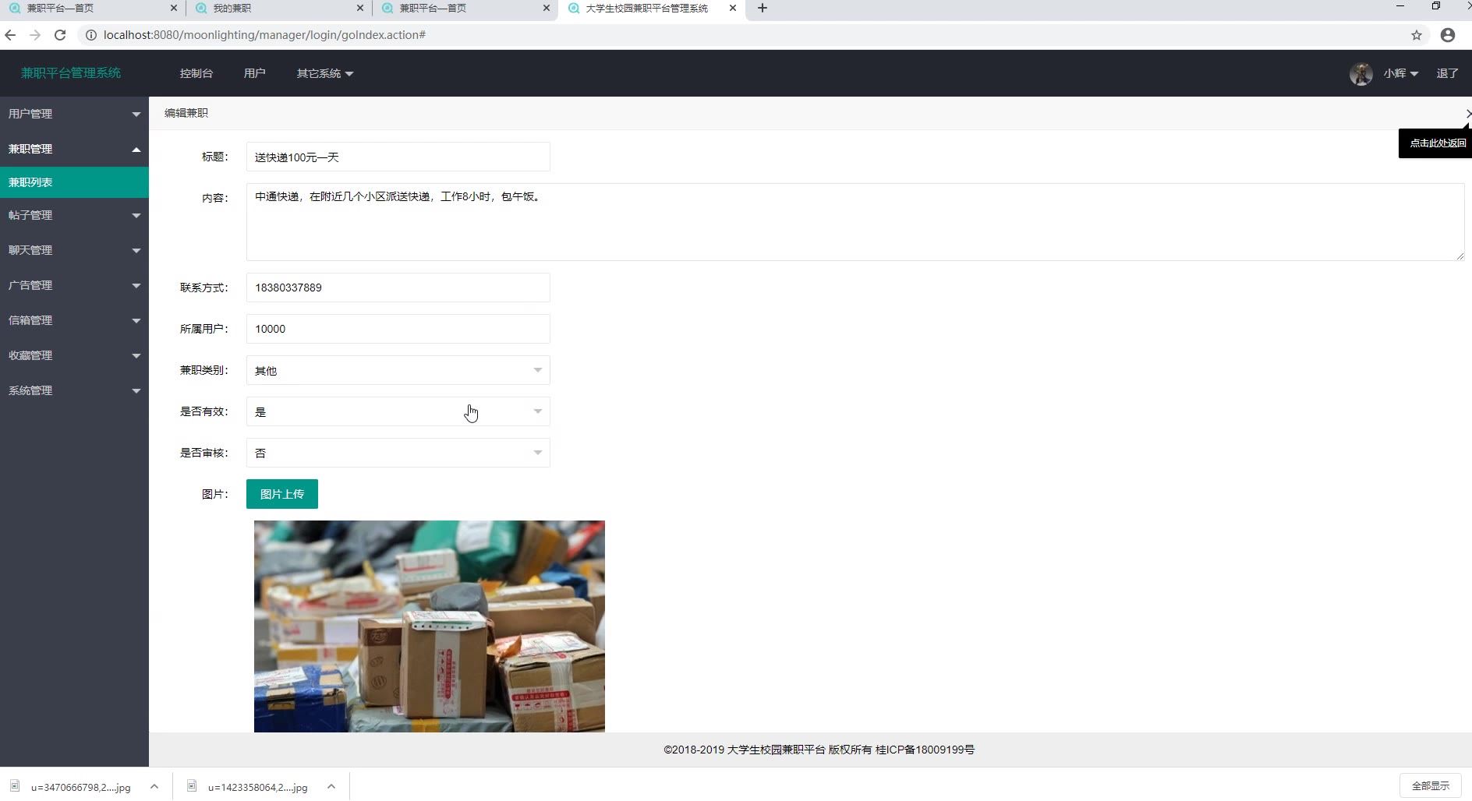Expand the 系统管理 sidebar section

(74, 390)
